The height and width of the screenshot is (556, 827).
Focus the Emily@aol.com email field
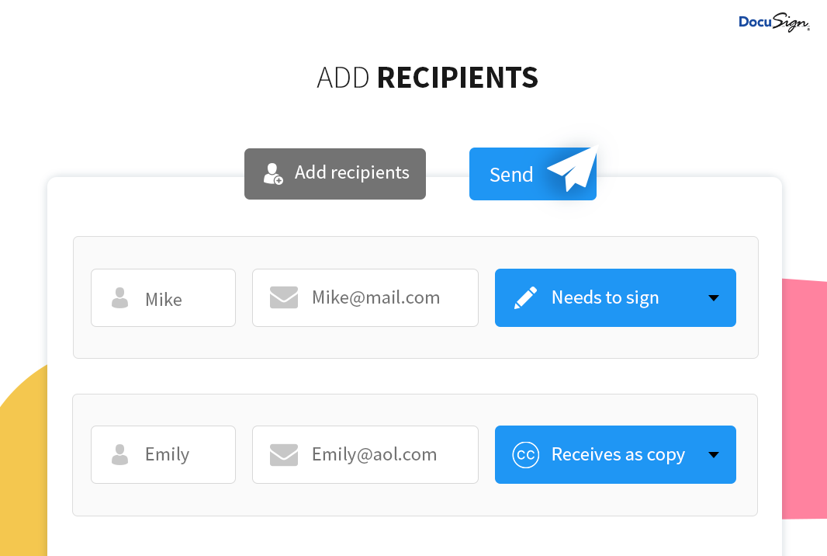(x=365, y=454)
